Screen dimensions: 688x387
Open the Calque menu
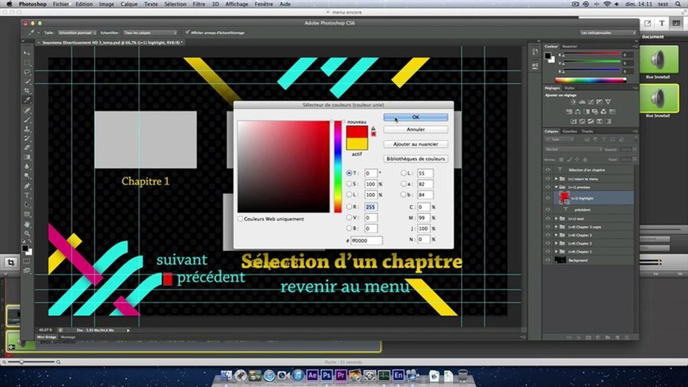[129, 4]
